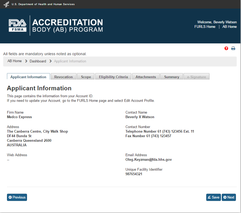The image size is (241, 213).
Task: Save the applicant information
Action: point(213,197)
